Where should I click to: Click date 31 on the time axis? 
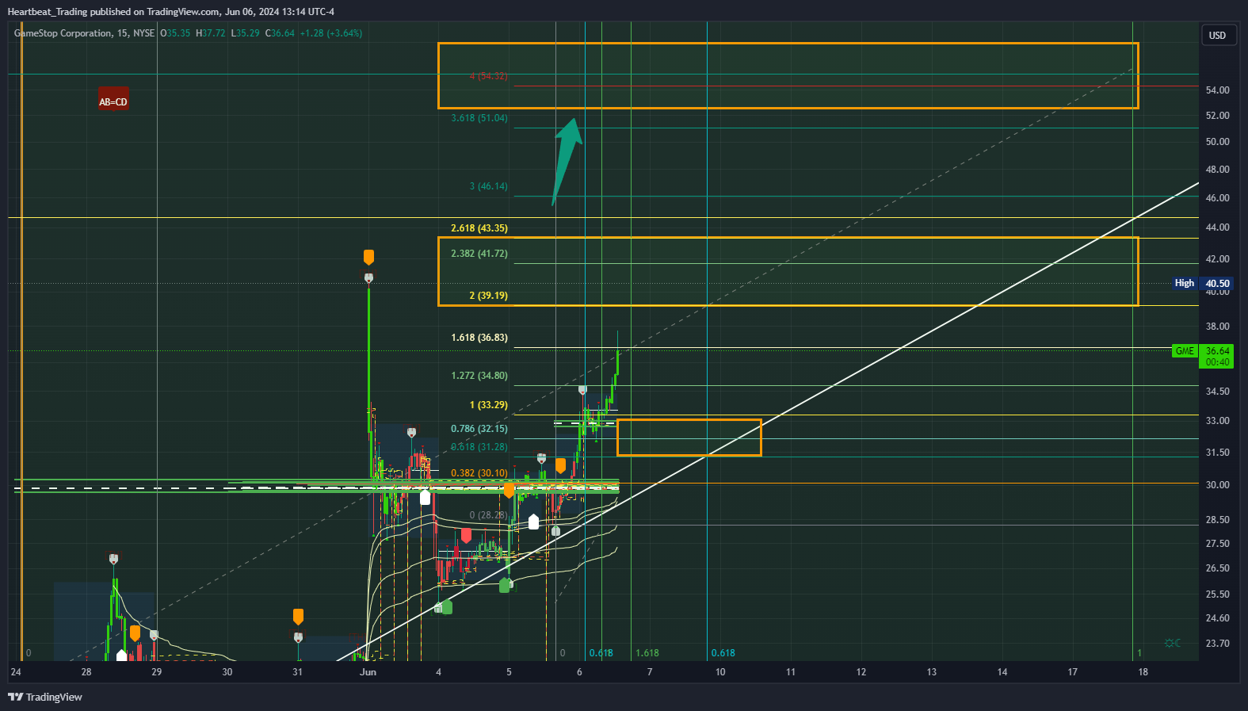coord(298,672)
